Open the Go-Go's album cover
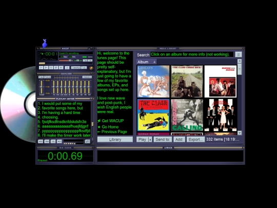Image resolution: width=277 pixels, height=208 pixels. [153, 81]
